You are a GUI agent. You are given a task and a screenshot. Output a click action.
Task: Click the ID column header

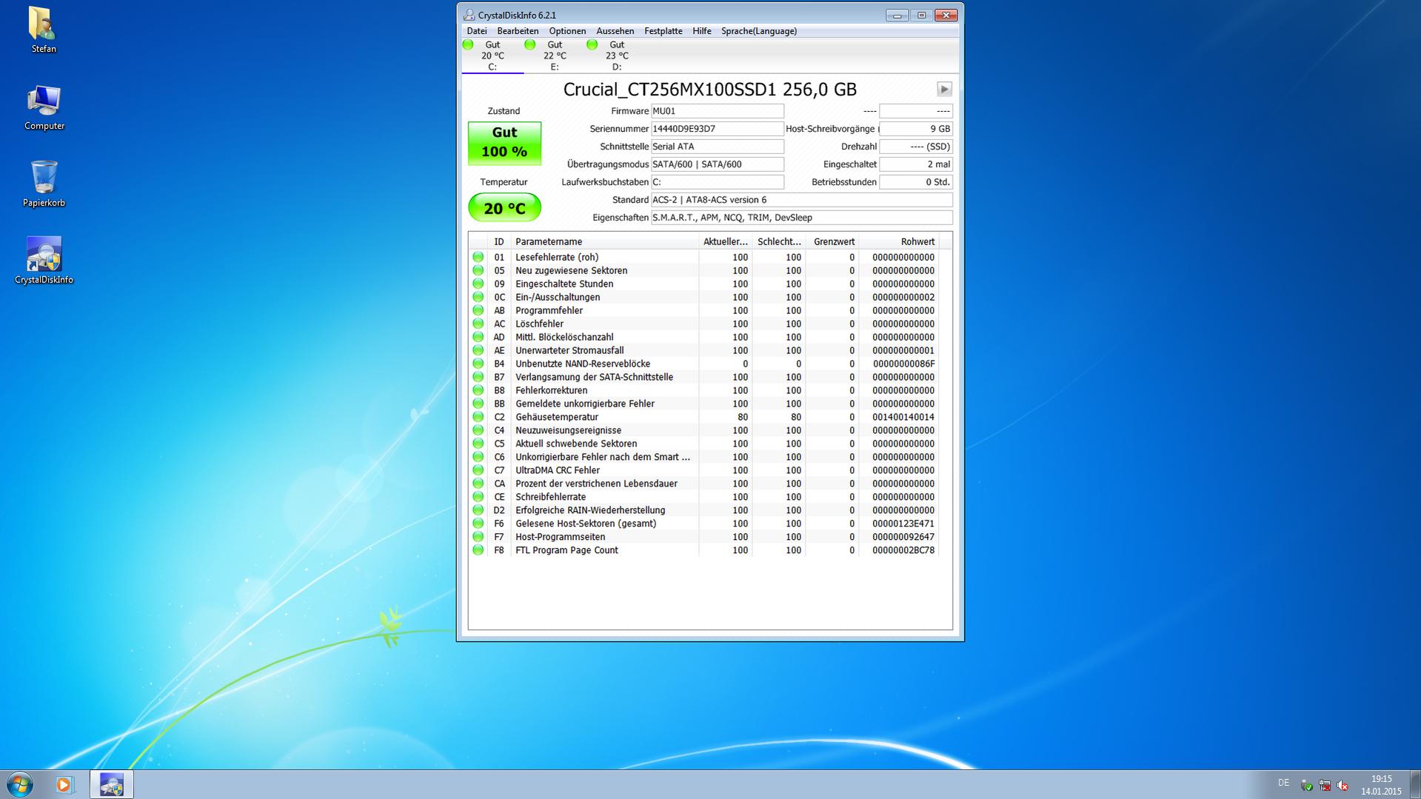tap(499, 241)
